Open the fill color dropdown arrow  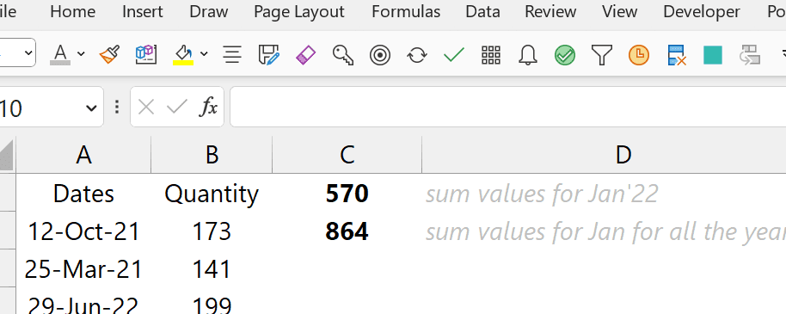click(x=204, y=53)
